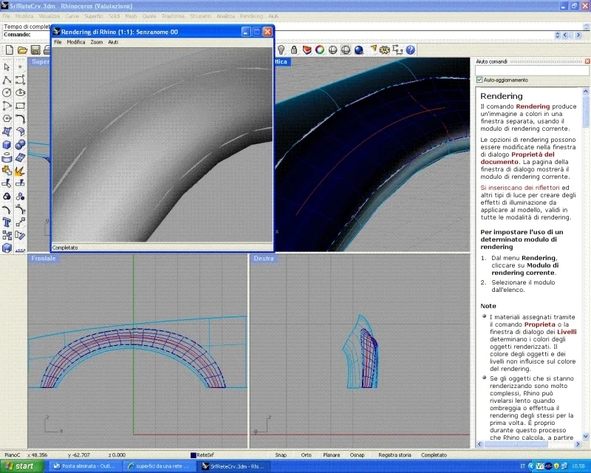This screenshot has height=473, width=591.
Task: Click the IT language indicator in system tray
Action: click(x=522, y=466)
